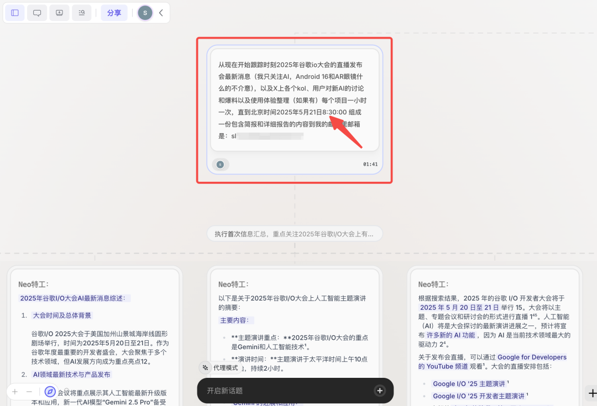
Task: Toggle 代理模式 agent mode
Action: coord(221,367)
